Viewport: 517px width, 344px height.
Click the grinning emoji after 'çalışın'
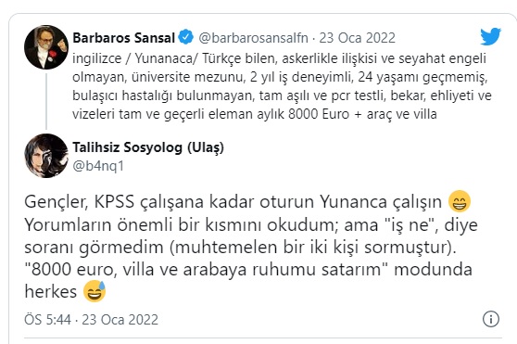tap(460, 201)
